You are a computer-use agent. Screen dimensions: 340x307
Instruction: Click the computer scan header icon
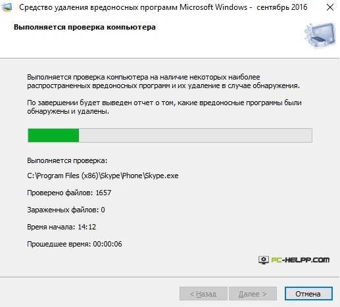pyautogui.click(x=320, y=35)
